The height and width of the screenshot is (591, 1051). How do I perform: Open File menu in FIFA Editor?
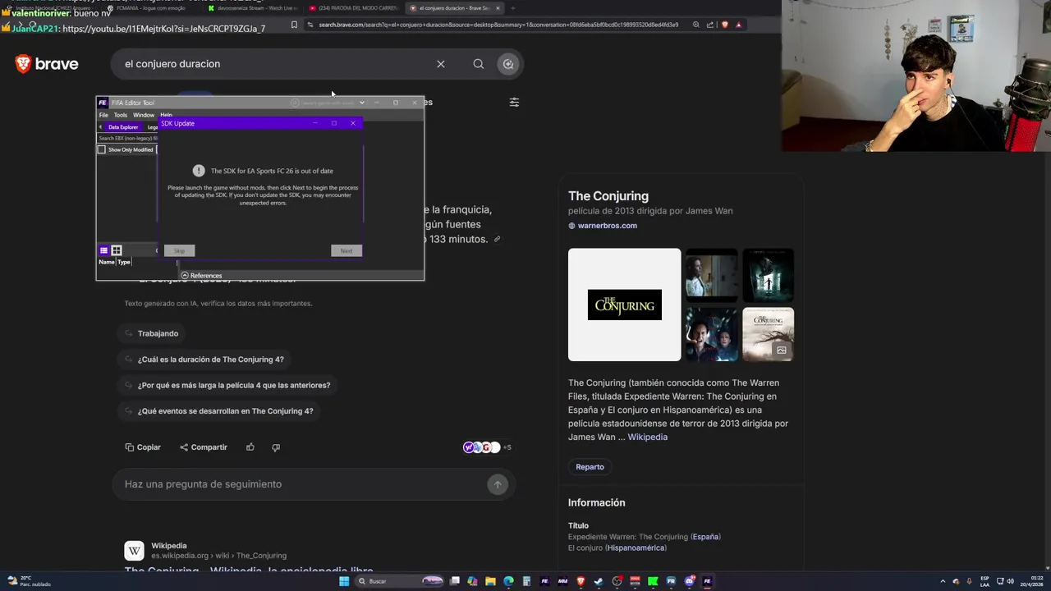(103, 115)
